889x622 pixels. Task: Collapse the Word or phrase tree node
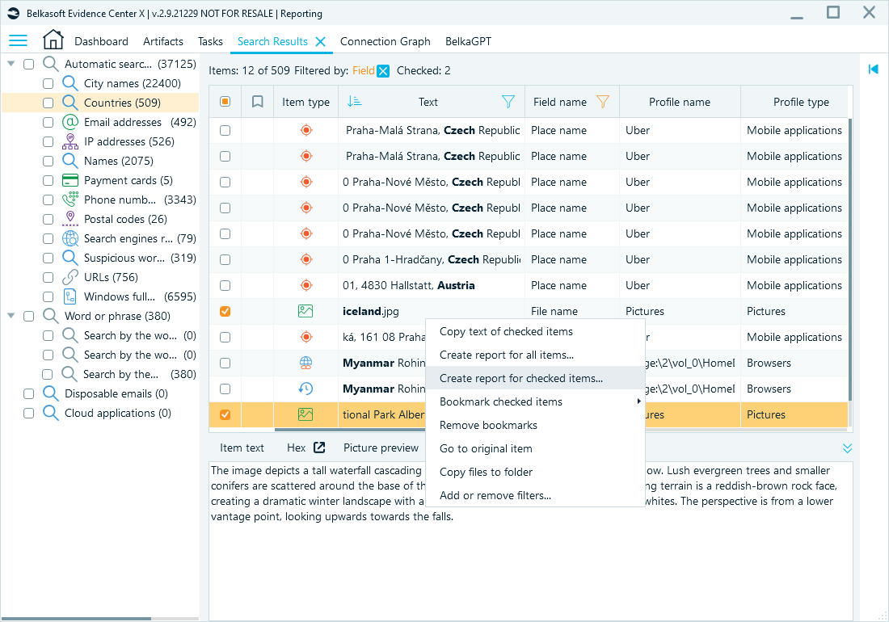click(11, 316)
